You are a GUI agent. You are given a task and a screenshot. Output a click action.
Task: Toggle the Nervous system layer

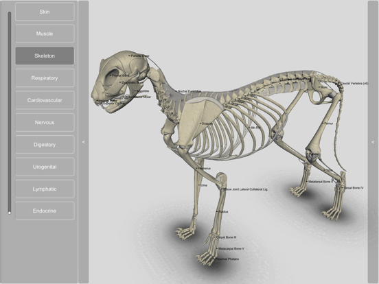(45, 122)
